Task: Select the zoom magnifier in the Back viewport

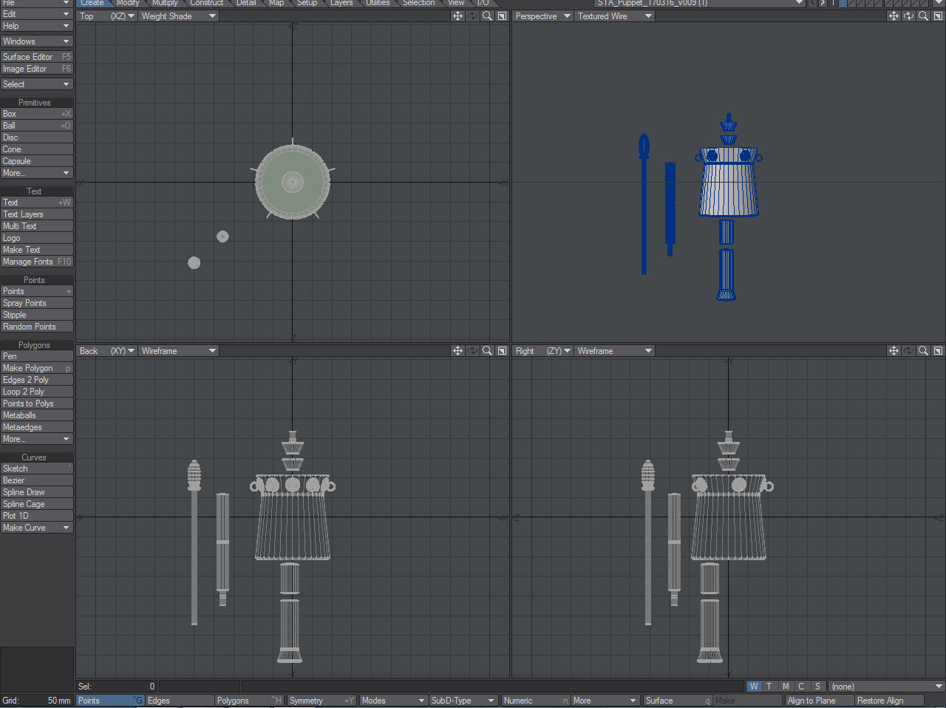Action: [x=486, y=350]
